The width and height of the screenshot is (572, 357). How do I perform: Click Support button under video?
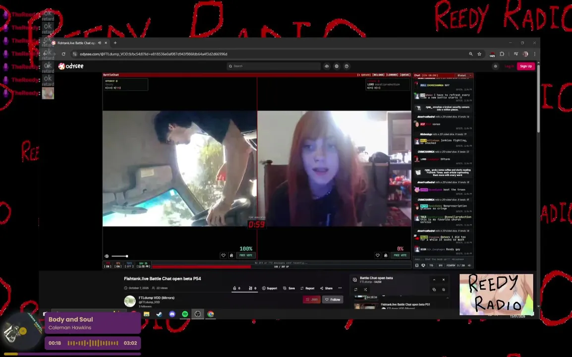pos(270,288)
